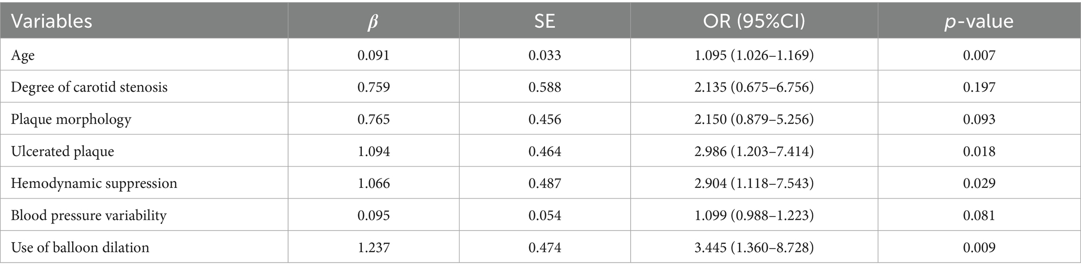Select odds ratio 3.445 (1.360–8.728) cell
Viewport: 1081px width, 272px height.
(x=754, y=247)
